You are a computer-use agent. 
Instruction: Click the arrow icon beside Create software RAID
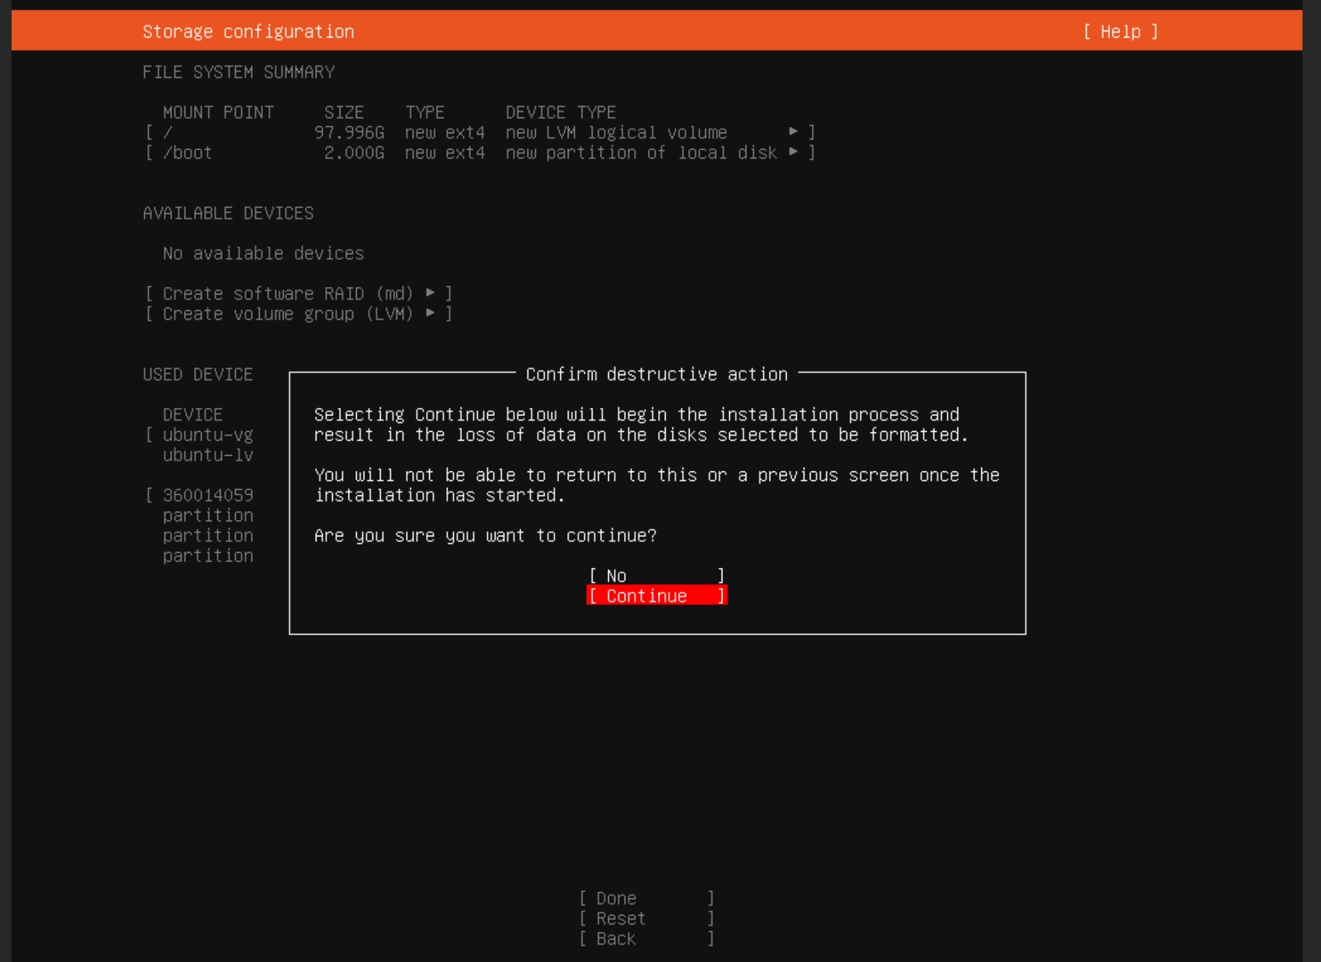[x=430, y=292]
